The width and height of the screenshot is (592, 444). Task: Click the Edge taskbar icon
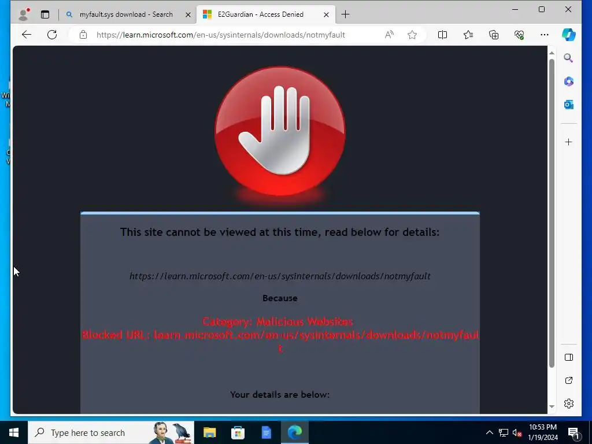tap(294, 432)
